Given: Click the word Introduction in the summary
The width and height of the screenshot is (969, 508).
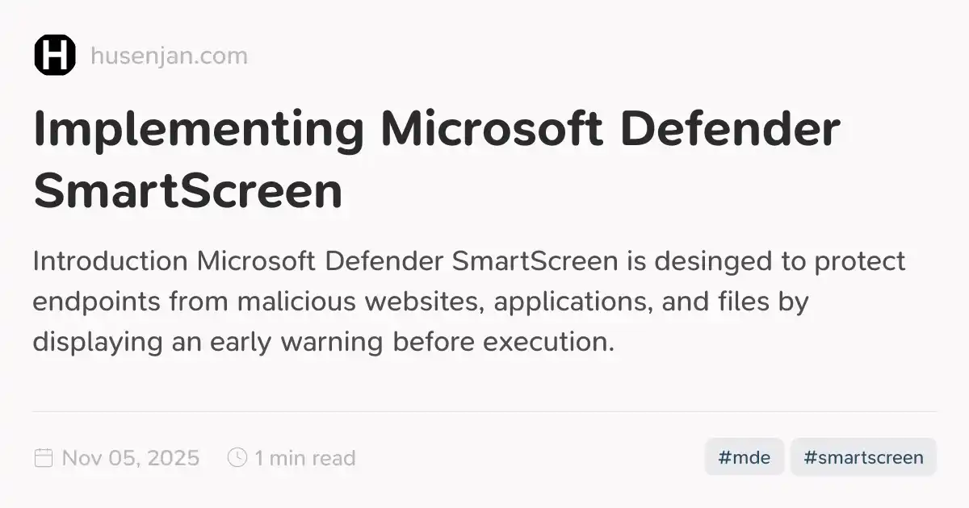Looking at the screenshot, I should [x=111, y=262].
